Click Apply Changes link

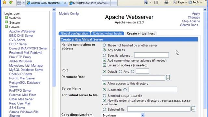194,16
